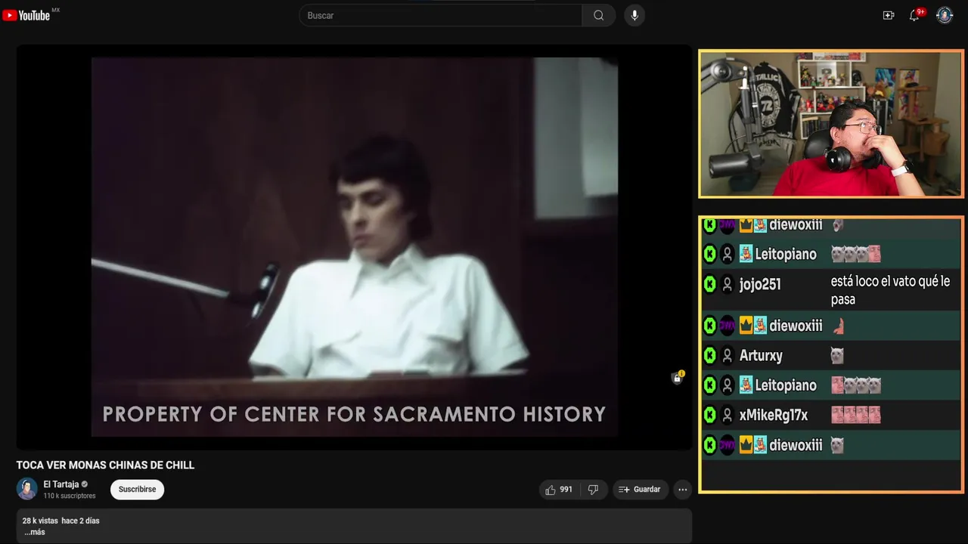This screenshot has width=968, height=544.
Task: Click the Kick icon next to Arturxy
Action: [x=709, y=355]
